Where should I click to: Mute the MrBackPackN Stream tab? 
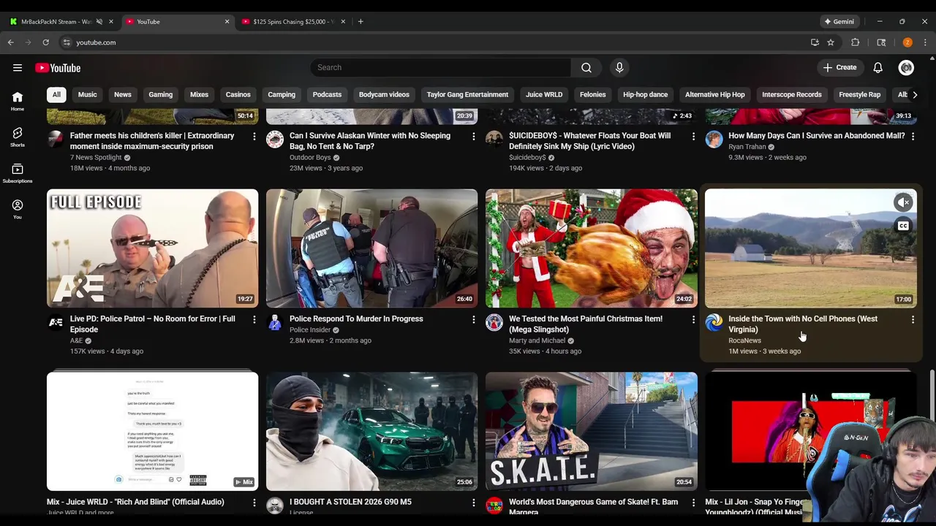coord(99,21)
